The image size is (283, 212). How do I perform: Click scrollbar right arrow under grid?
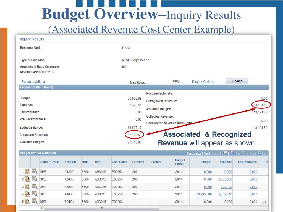point(266,208)
